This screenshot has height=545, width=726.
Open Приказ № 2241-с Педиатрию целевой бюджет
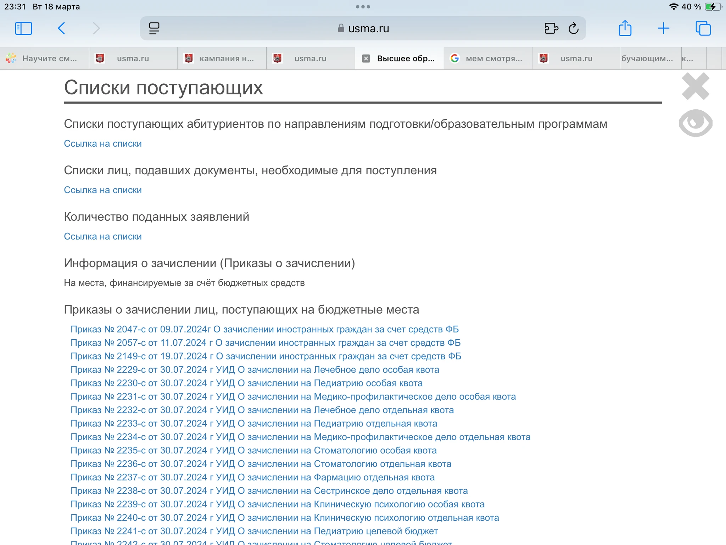coord(254,531)
